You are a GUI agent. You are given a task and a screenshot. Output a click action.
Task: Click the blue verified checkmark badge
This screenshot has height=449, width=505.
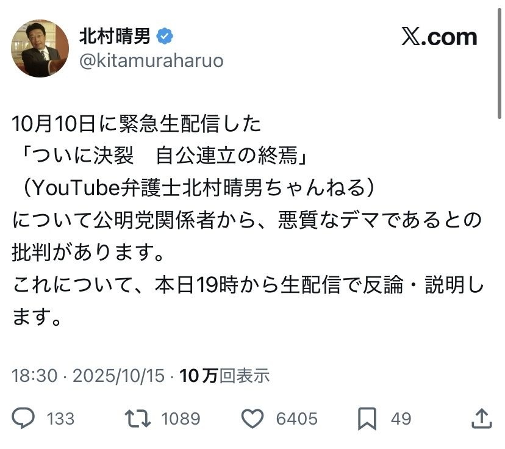(x=165, y=37)
